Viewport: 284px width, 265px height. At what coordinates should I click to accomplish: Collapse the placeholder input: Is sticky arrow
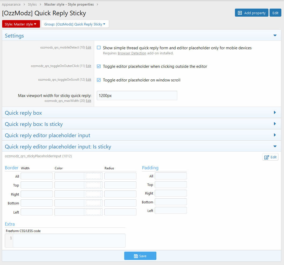(275, 146)
